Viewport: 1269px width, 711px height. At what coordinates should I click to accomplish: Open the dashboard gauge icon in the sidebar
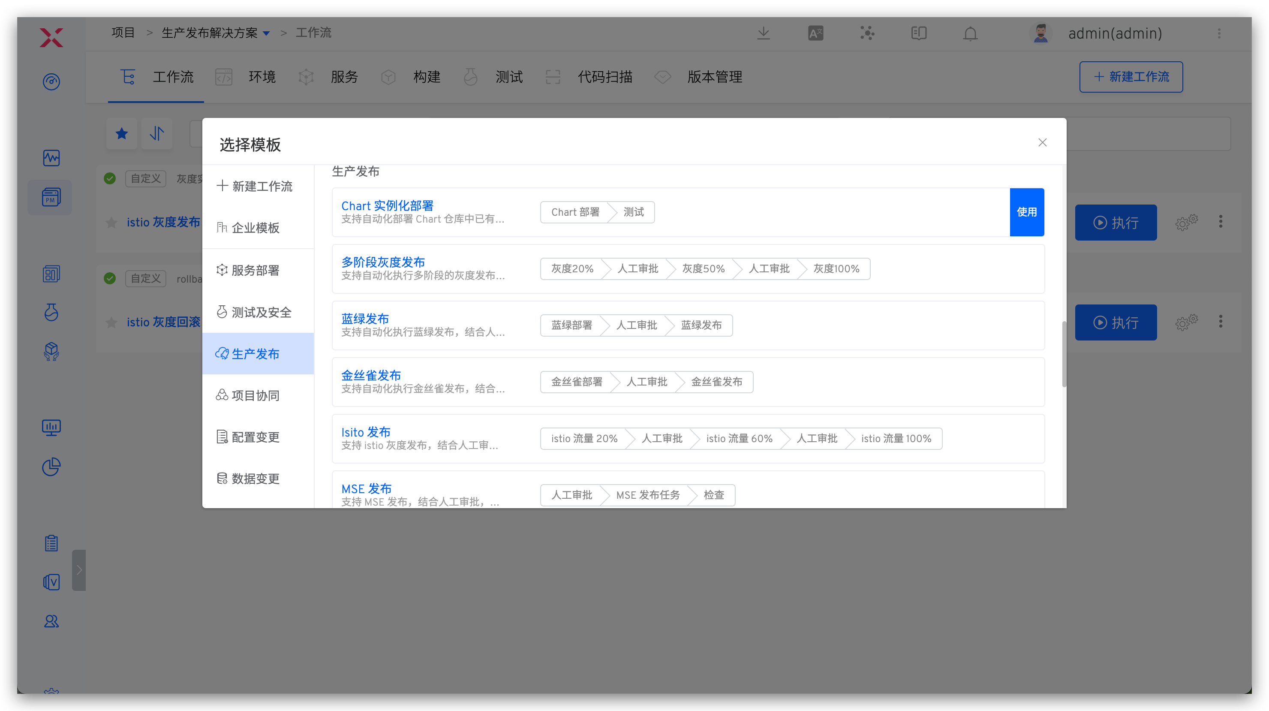tap(51, 81)
